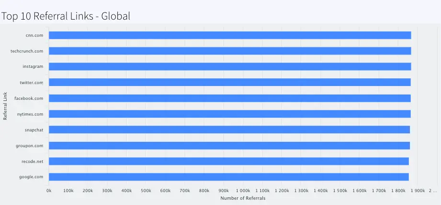Click the nytimes.com bar
This screenshot has width=441, height=205.
[230, 114]
